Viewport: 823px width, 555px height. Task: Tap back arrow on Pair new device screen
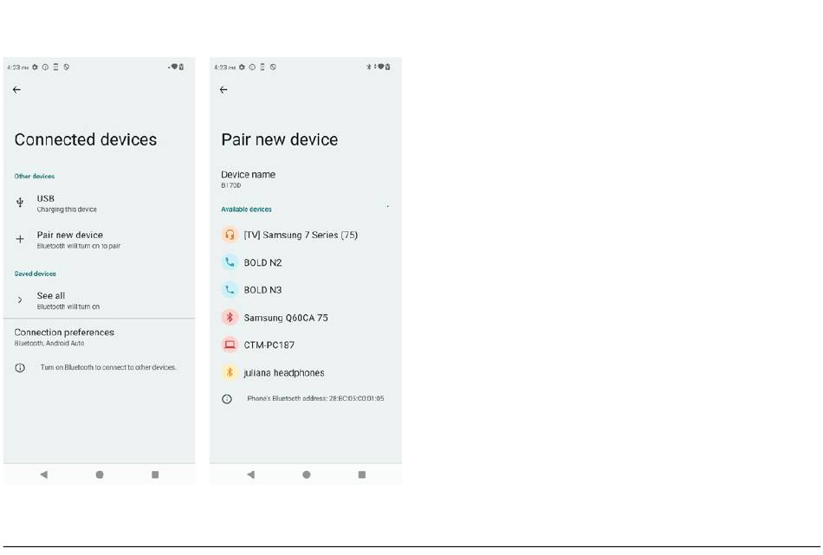pos(224,90)
